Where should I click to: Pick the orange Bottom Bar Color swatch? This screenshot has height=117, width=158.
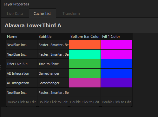[x=85, y=45]
